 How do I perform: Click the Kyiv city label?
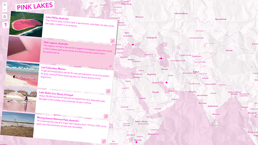pos(127,33)
